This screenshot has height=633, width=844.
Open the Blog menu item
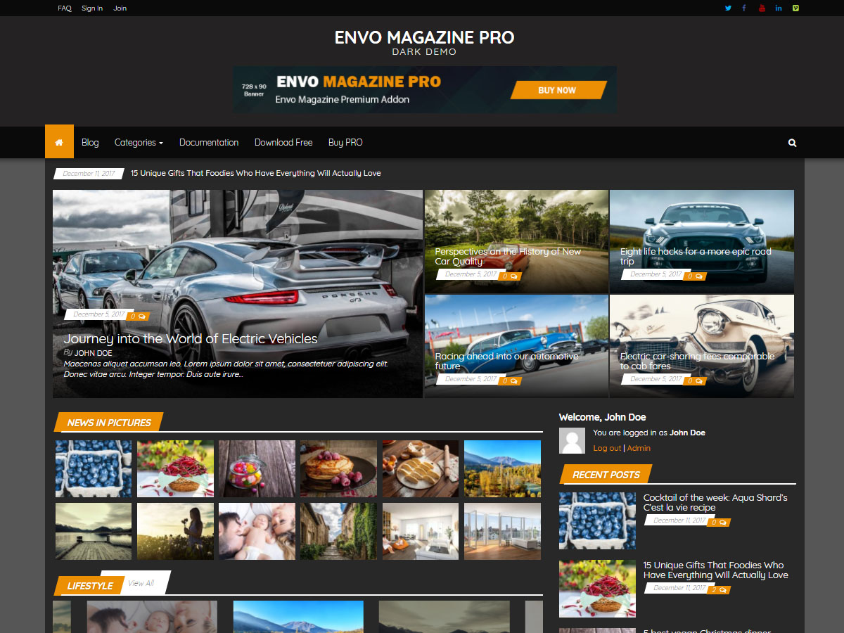(x=90, y=142)
